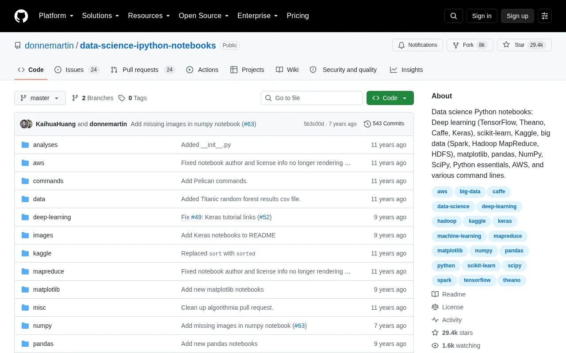The width and height of the screenshot is (566, 353).
Task: Go to the GitHub homepage via the logo
Action: pyautogui.click(x=21, y=16)
